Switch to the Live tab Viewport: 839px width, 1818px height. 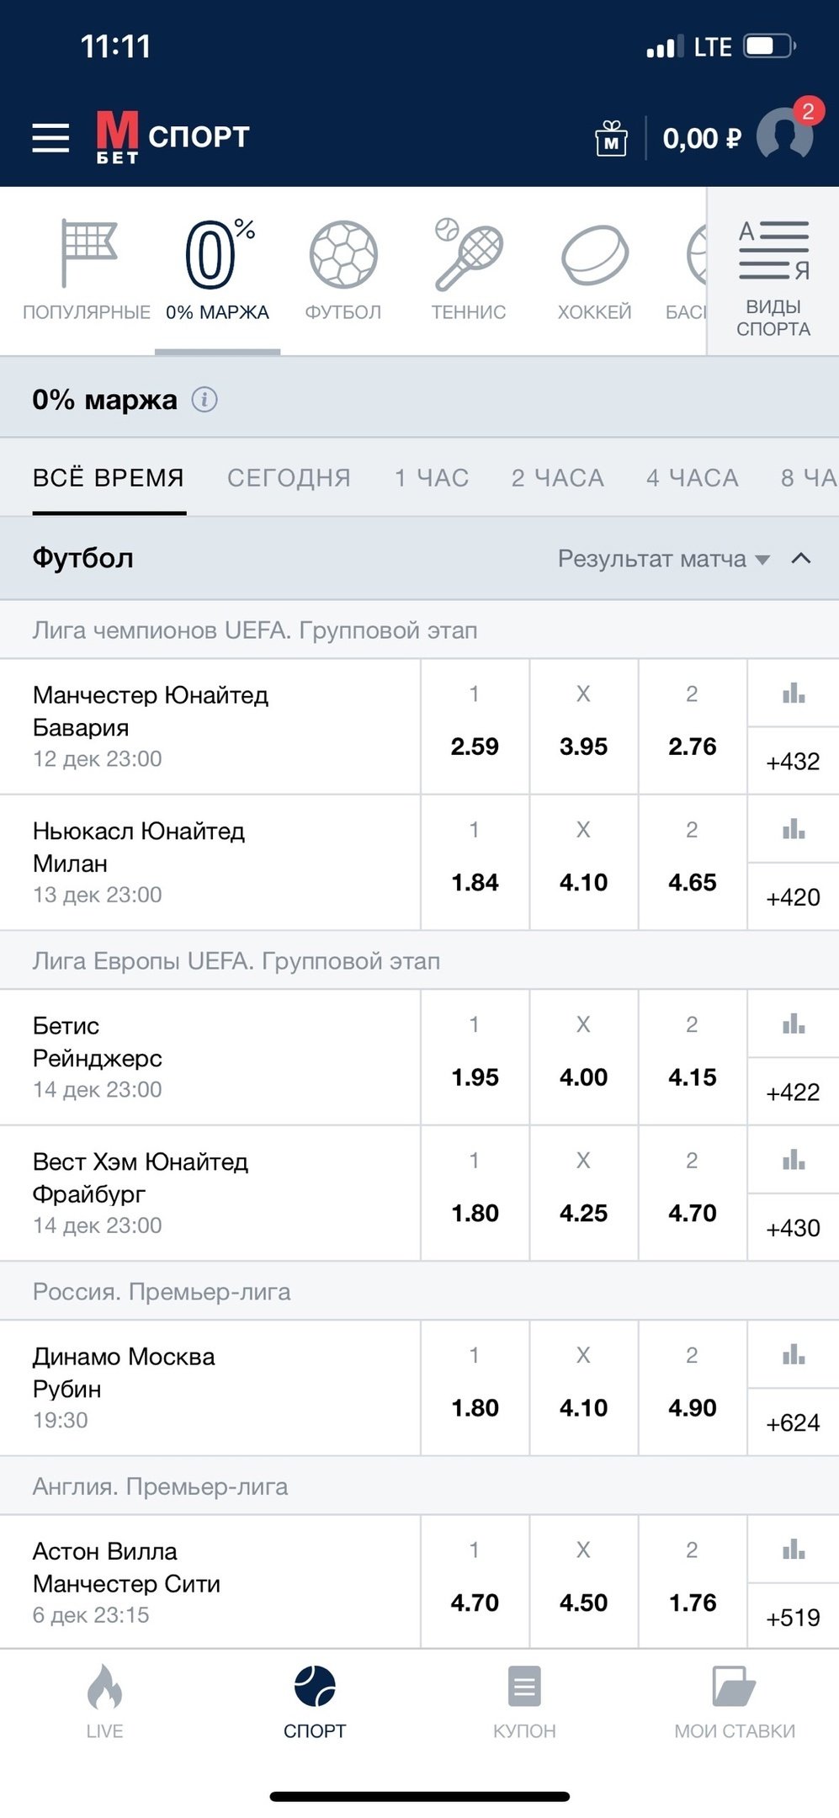point(104,1701)
